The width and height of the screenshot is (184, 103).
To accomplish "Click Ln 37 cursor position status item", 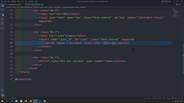I will tap(147, 98).
